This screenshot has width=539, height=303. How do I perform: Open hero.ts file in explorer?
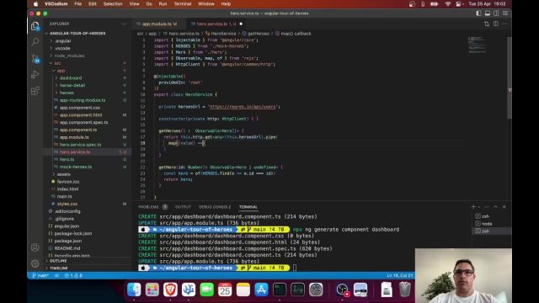point(67,159)
